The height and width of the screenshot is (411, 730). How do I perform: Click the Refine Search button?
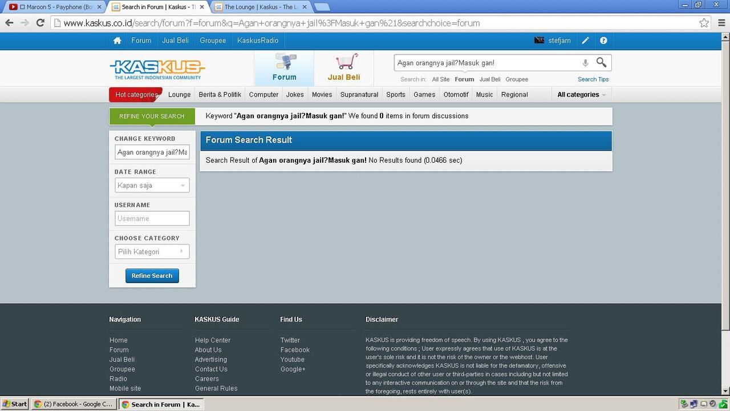point(152,276)
